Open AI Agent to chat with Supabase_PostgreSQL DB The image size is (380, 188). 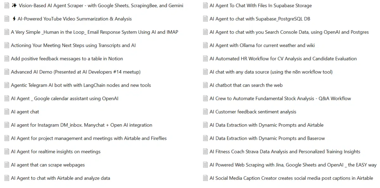pos(260,19)
